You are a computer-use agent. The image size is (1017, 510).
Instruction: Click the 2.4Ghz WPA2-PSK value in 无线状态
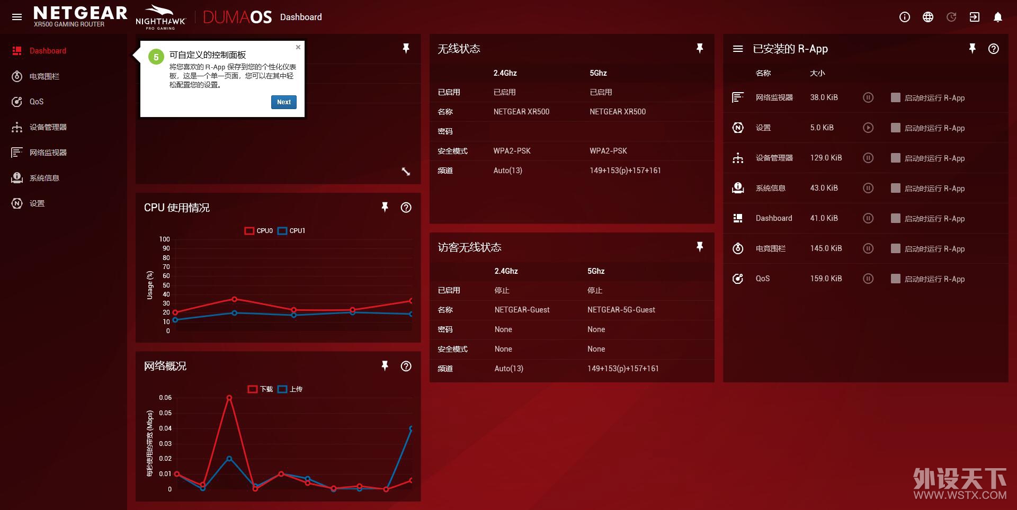point(512,151)
